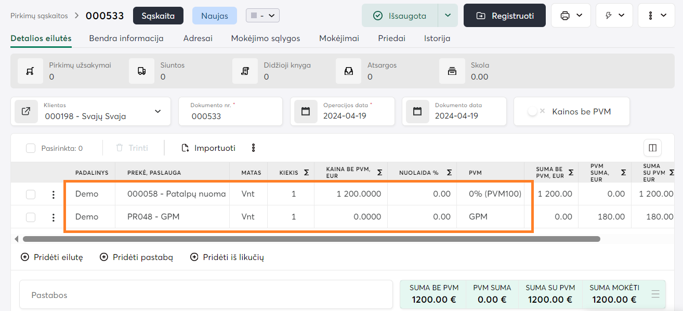683x311 pixels.
Task: Open the Istorija tab
Action: pyautogui.click(x=437, y=38)
